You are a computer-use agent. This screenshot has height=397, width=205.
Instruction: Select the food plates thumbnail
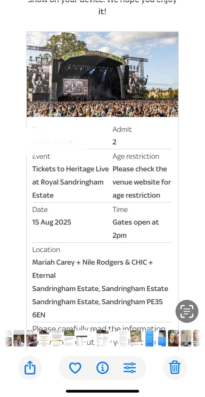[136, 338]
